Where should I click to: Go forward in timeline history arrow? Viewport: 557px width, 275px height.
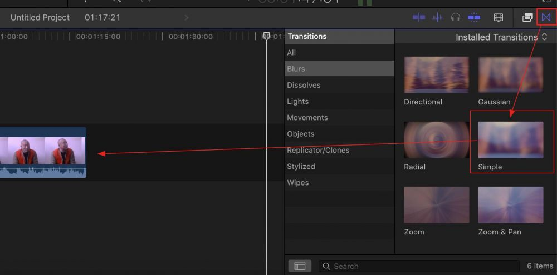click(187, 17)
